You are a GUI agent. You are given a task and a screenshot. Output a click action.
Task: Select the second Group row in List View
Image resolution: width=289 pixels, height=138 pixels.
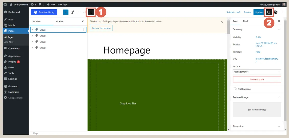pos(58,36)
